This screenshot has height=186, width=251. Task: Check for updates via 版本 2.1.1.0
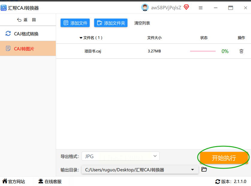[231, 182]
